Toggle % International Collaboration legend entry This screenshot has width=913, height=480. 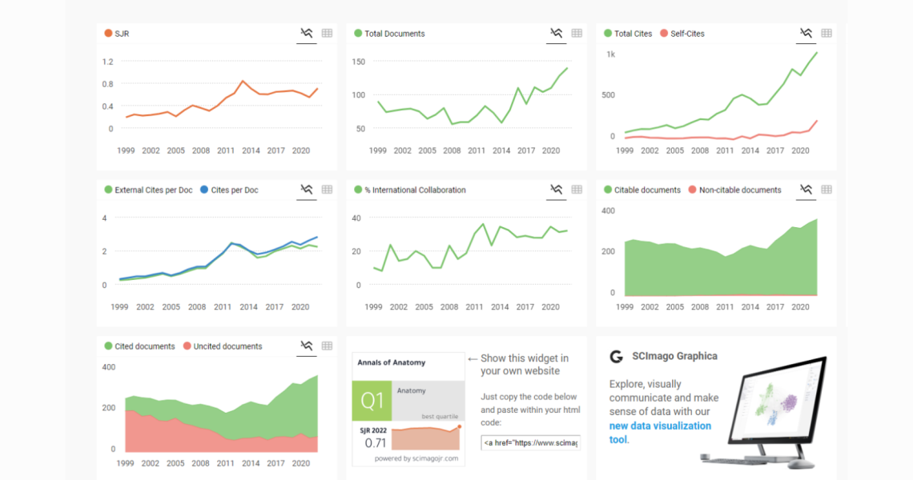[x=410, y=190]
